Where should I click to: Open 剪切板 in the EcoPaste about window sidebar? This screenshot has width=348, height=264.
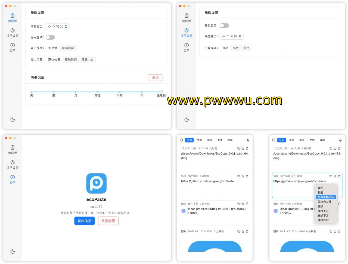click(x=13, y=150)
